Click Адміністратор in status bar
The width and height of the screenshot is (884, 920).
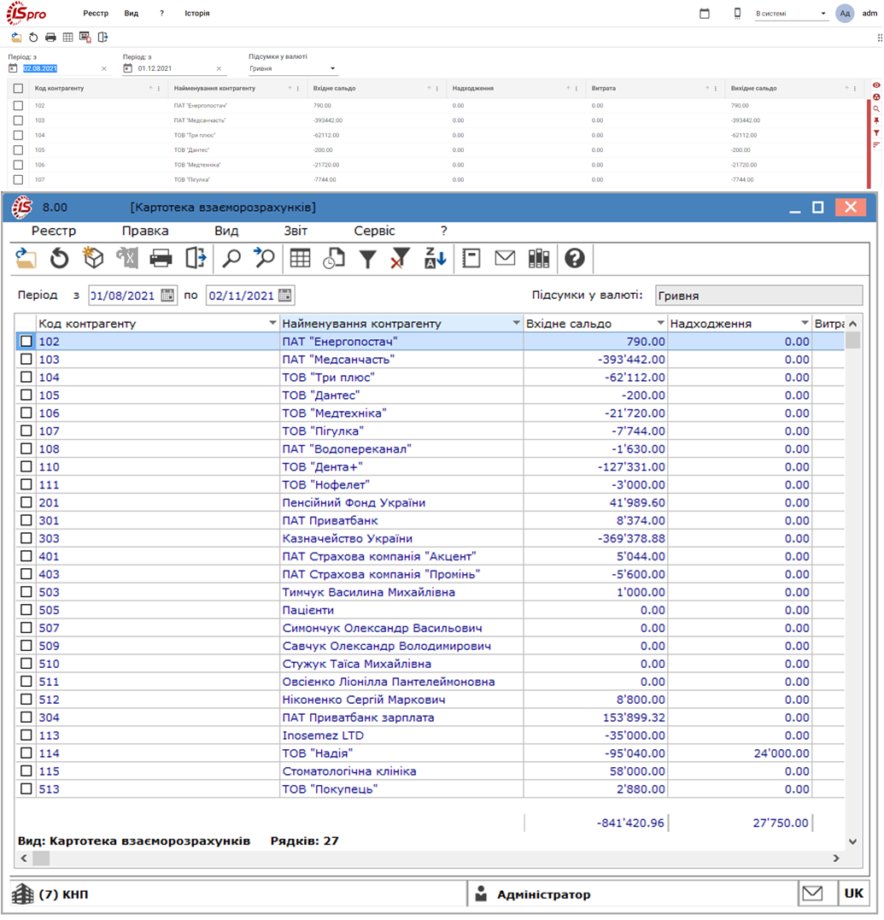pyautogui.click(x=544, y=894)
